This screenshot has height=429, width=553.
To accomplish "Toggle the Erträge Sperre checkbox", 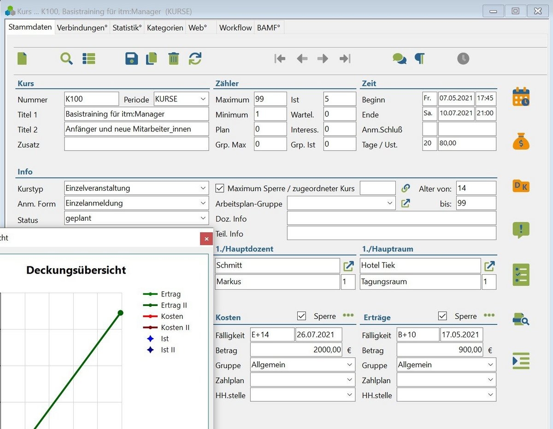I will 442,316.
